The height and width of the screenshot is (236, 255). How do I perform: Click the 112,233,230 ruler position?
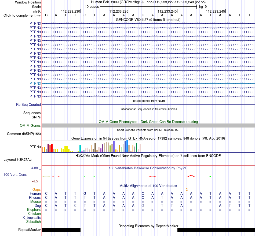(71, 11)
